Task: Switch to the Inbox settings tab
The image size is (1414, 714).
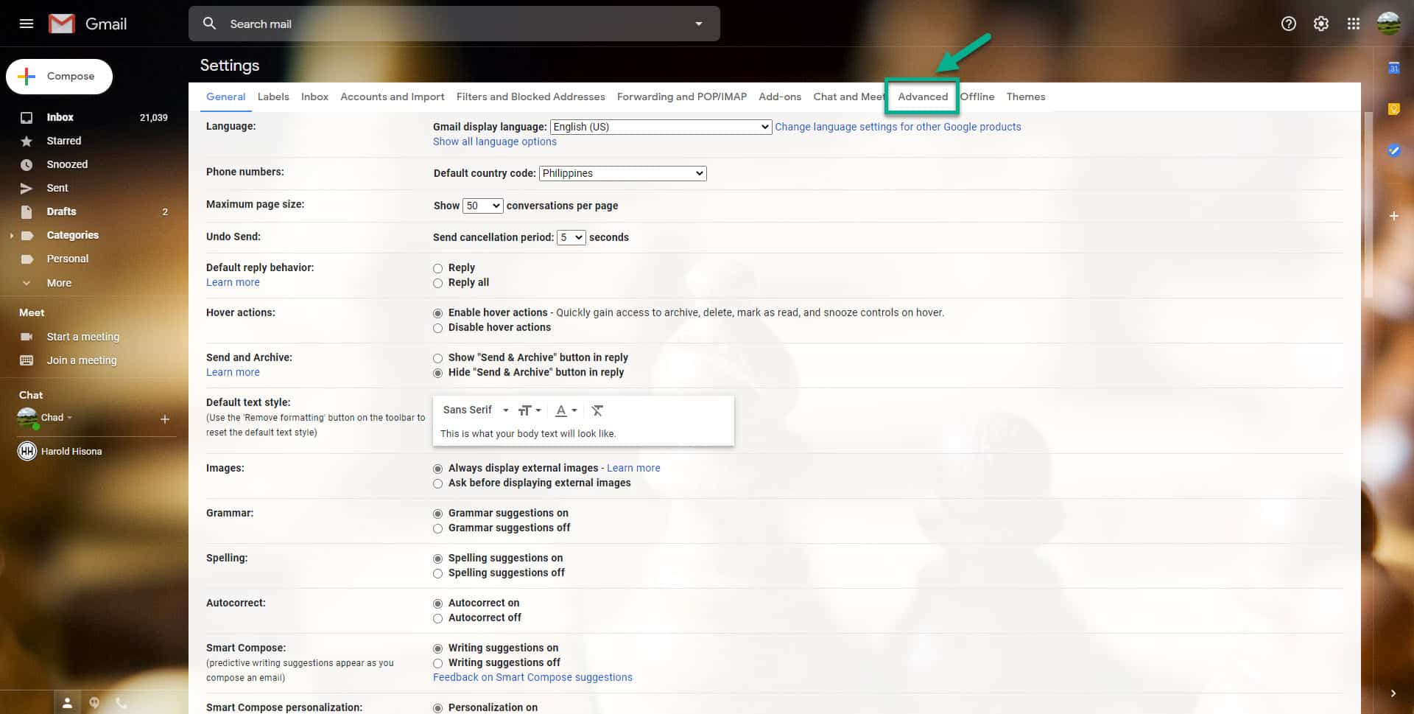Action: tap(314, 97)
